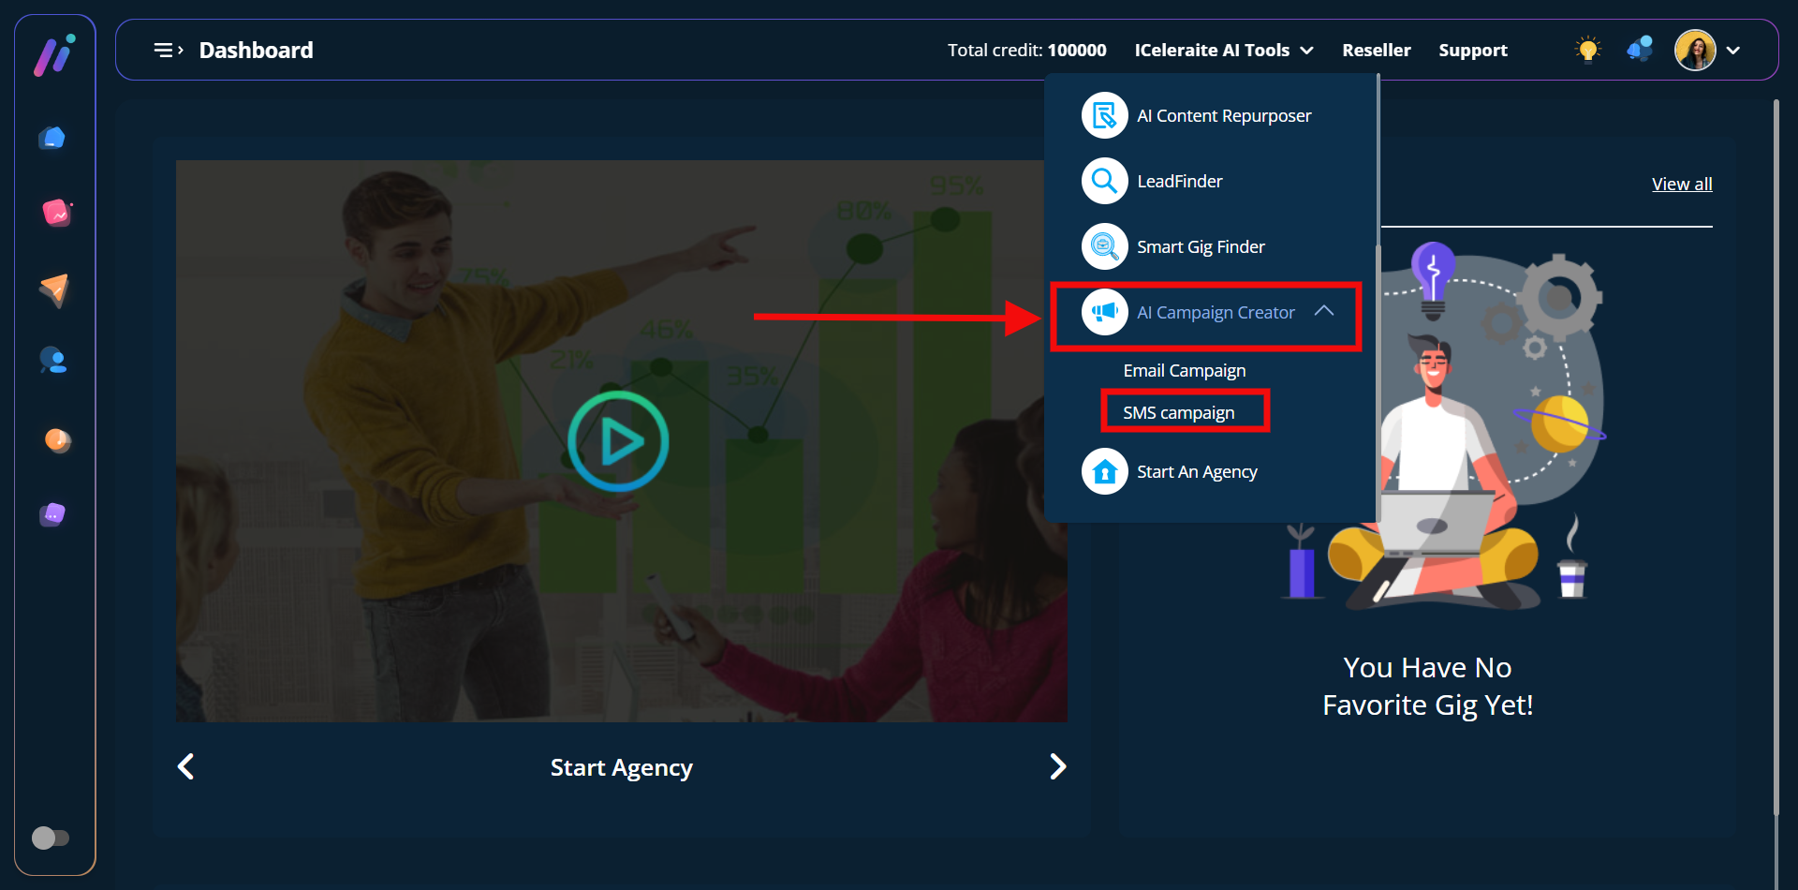Select the pink chart icon in sidebar
The height and width of the screenshot is (890, 1798).
[x=56, y=213]
